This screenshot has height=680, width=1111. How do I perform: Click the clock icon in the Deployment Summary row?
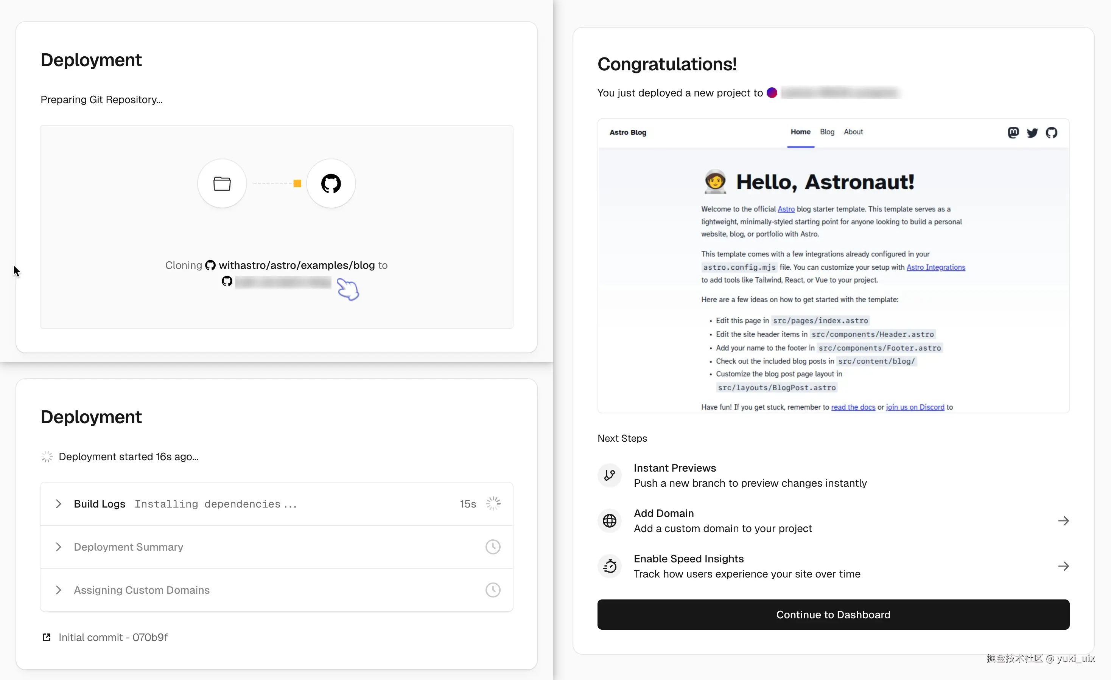click(x=493, y=546)
